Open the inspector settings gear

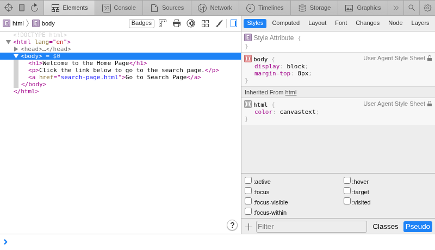[427, 8]
